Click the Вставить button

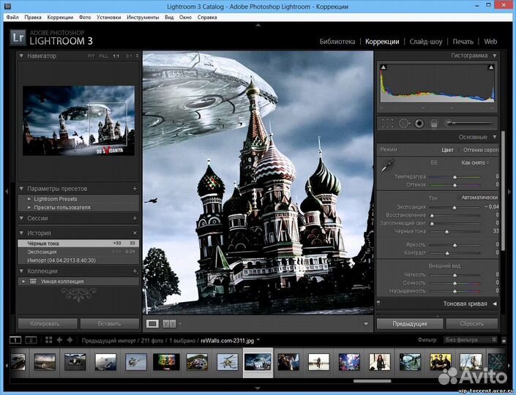tap(110, 324)
